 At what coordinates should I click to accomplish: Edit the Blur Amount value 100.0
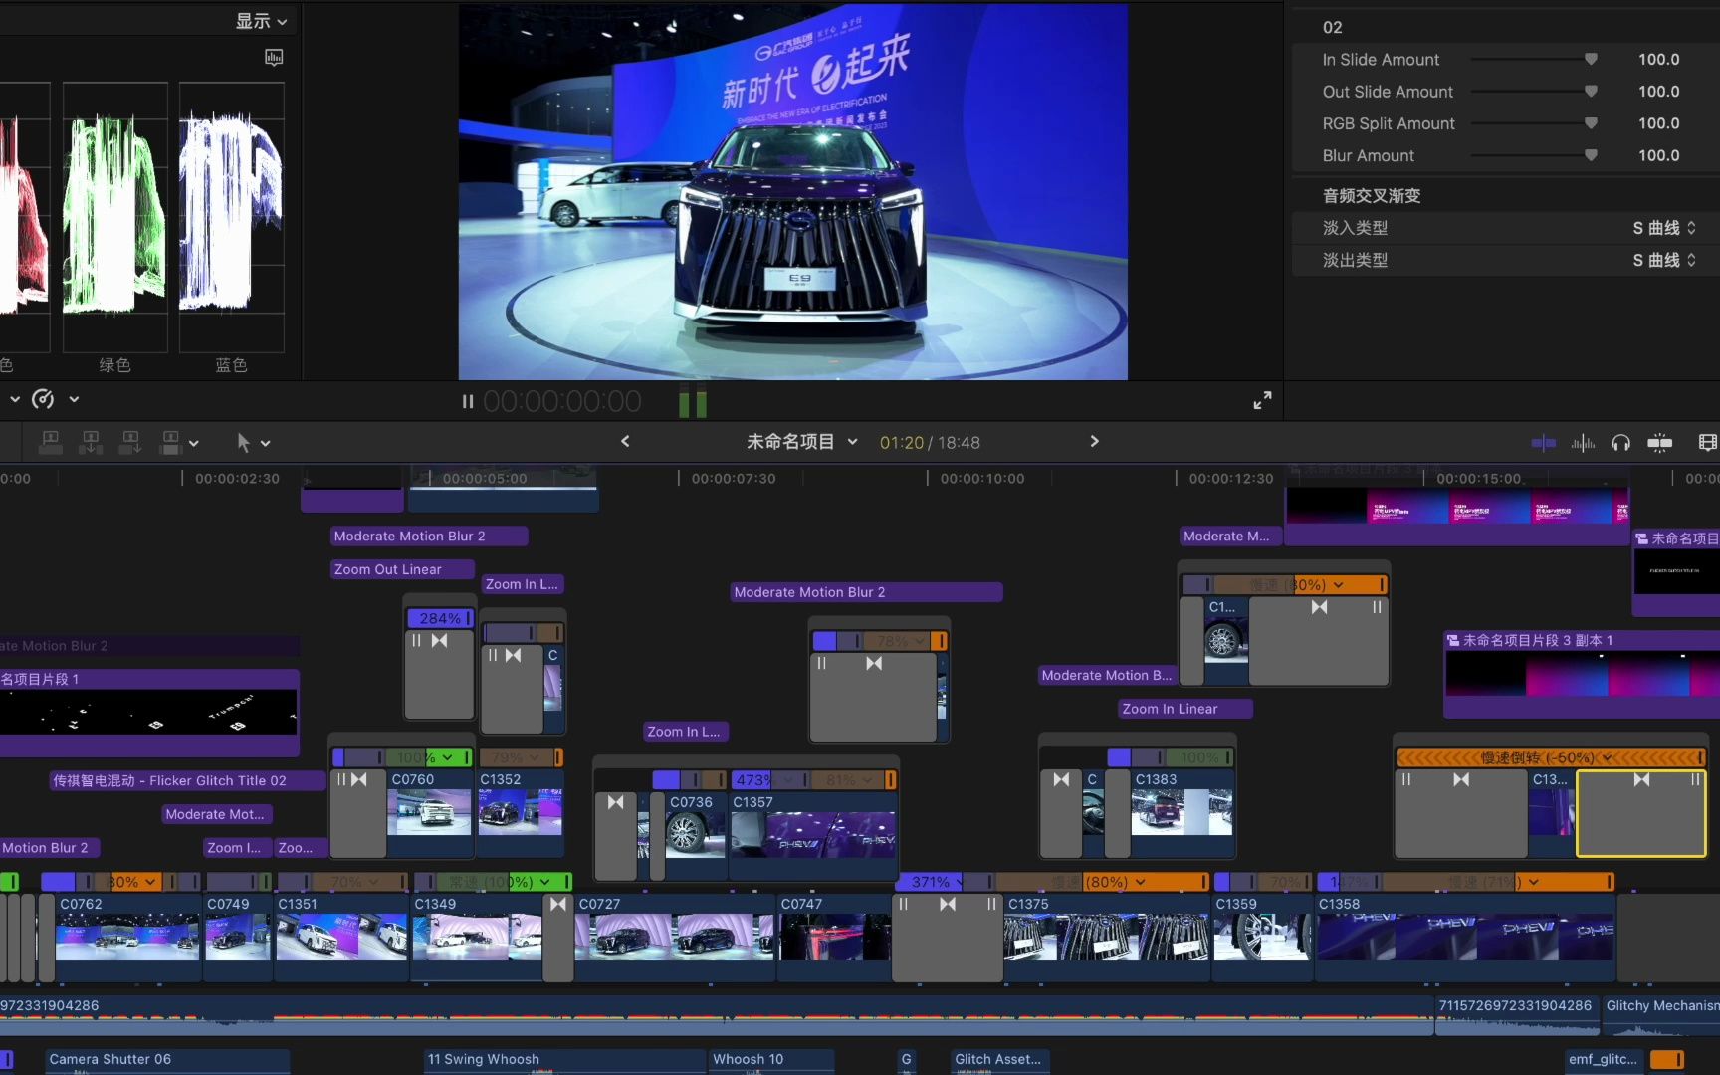click(1658, 155)
